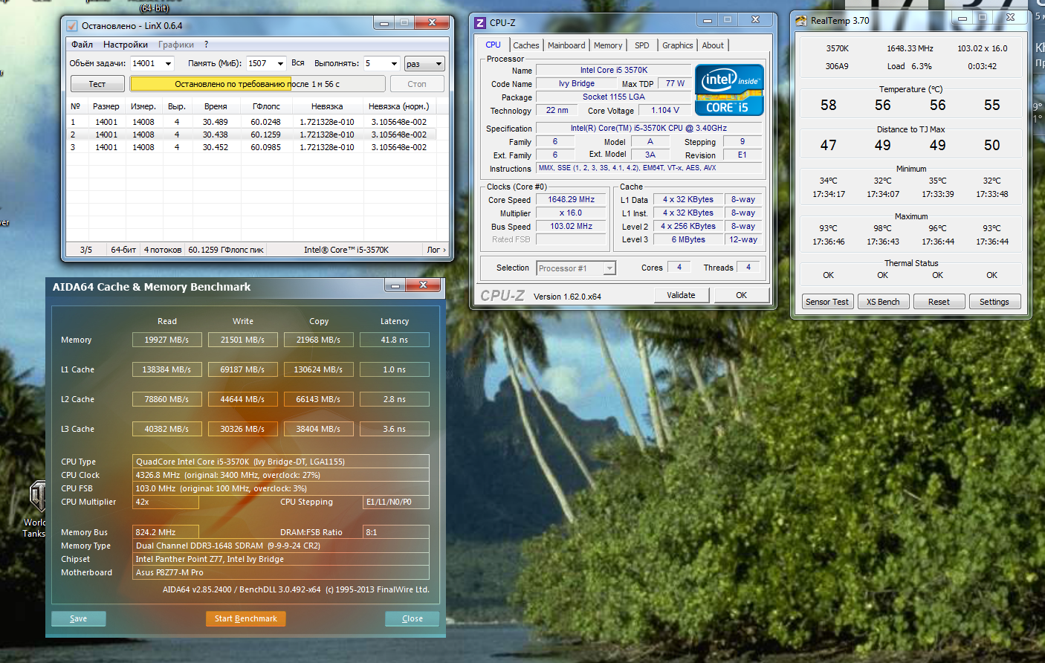Click Validate in CPU-Z
Screen dimensions: 1045x663
coord(681,295)
